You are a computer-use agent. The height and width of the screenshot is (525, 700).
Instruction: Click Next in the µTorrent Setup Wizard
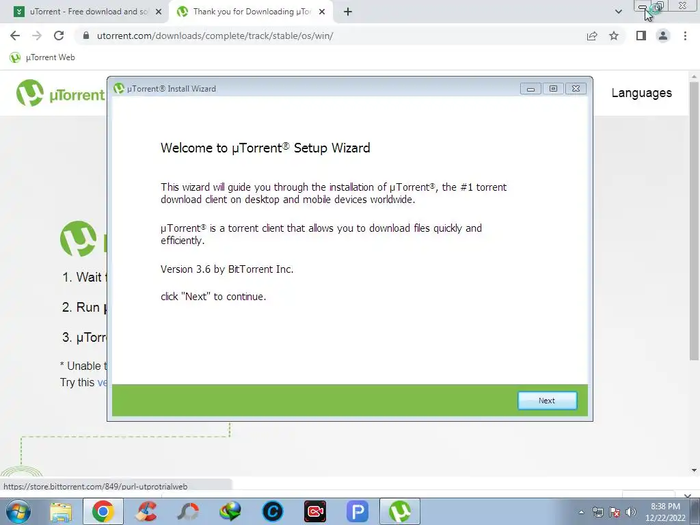click(547, 401)
